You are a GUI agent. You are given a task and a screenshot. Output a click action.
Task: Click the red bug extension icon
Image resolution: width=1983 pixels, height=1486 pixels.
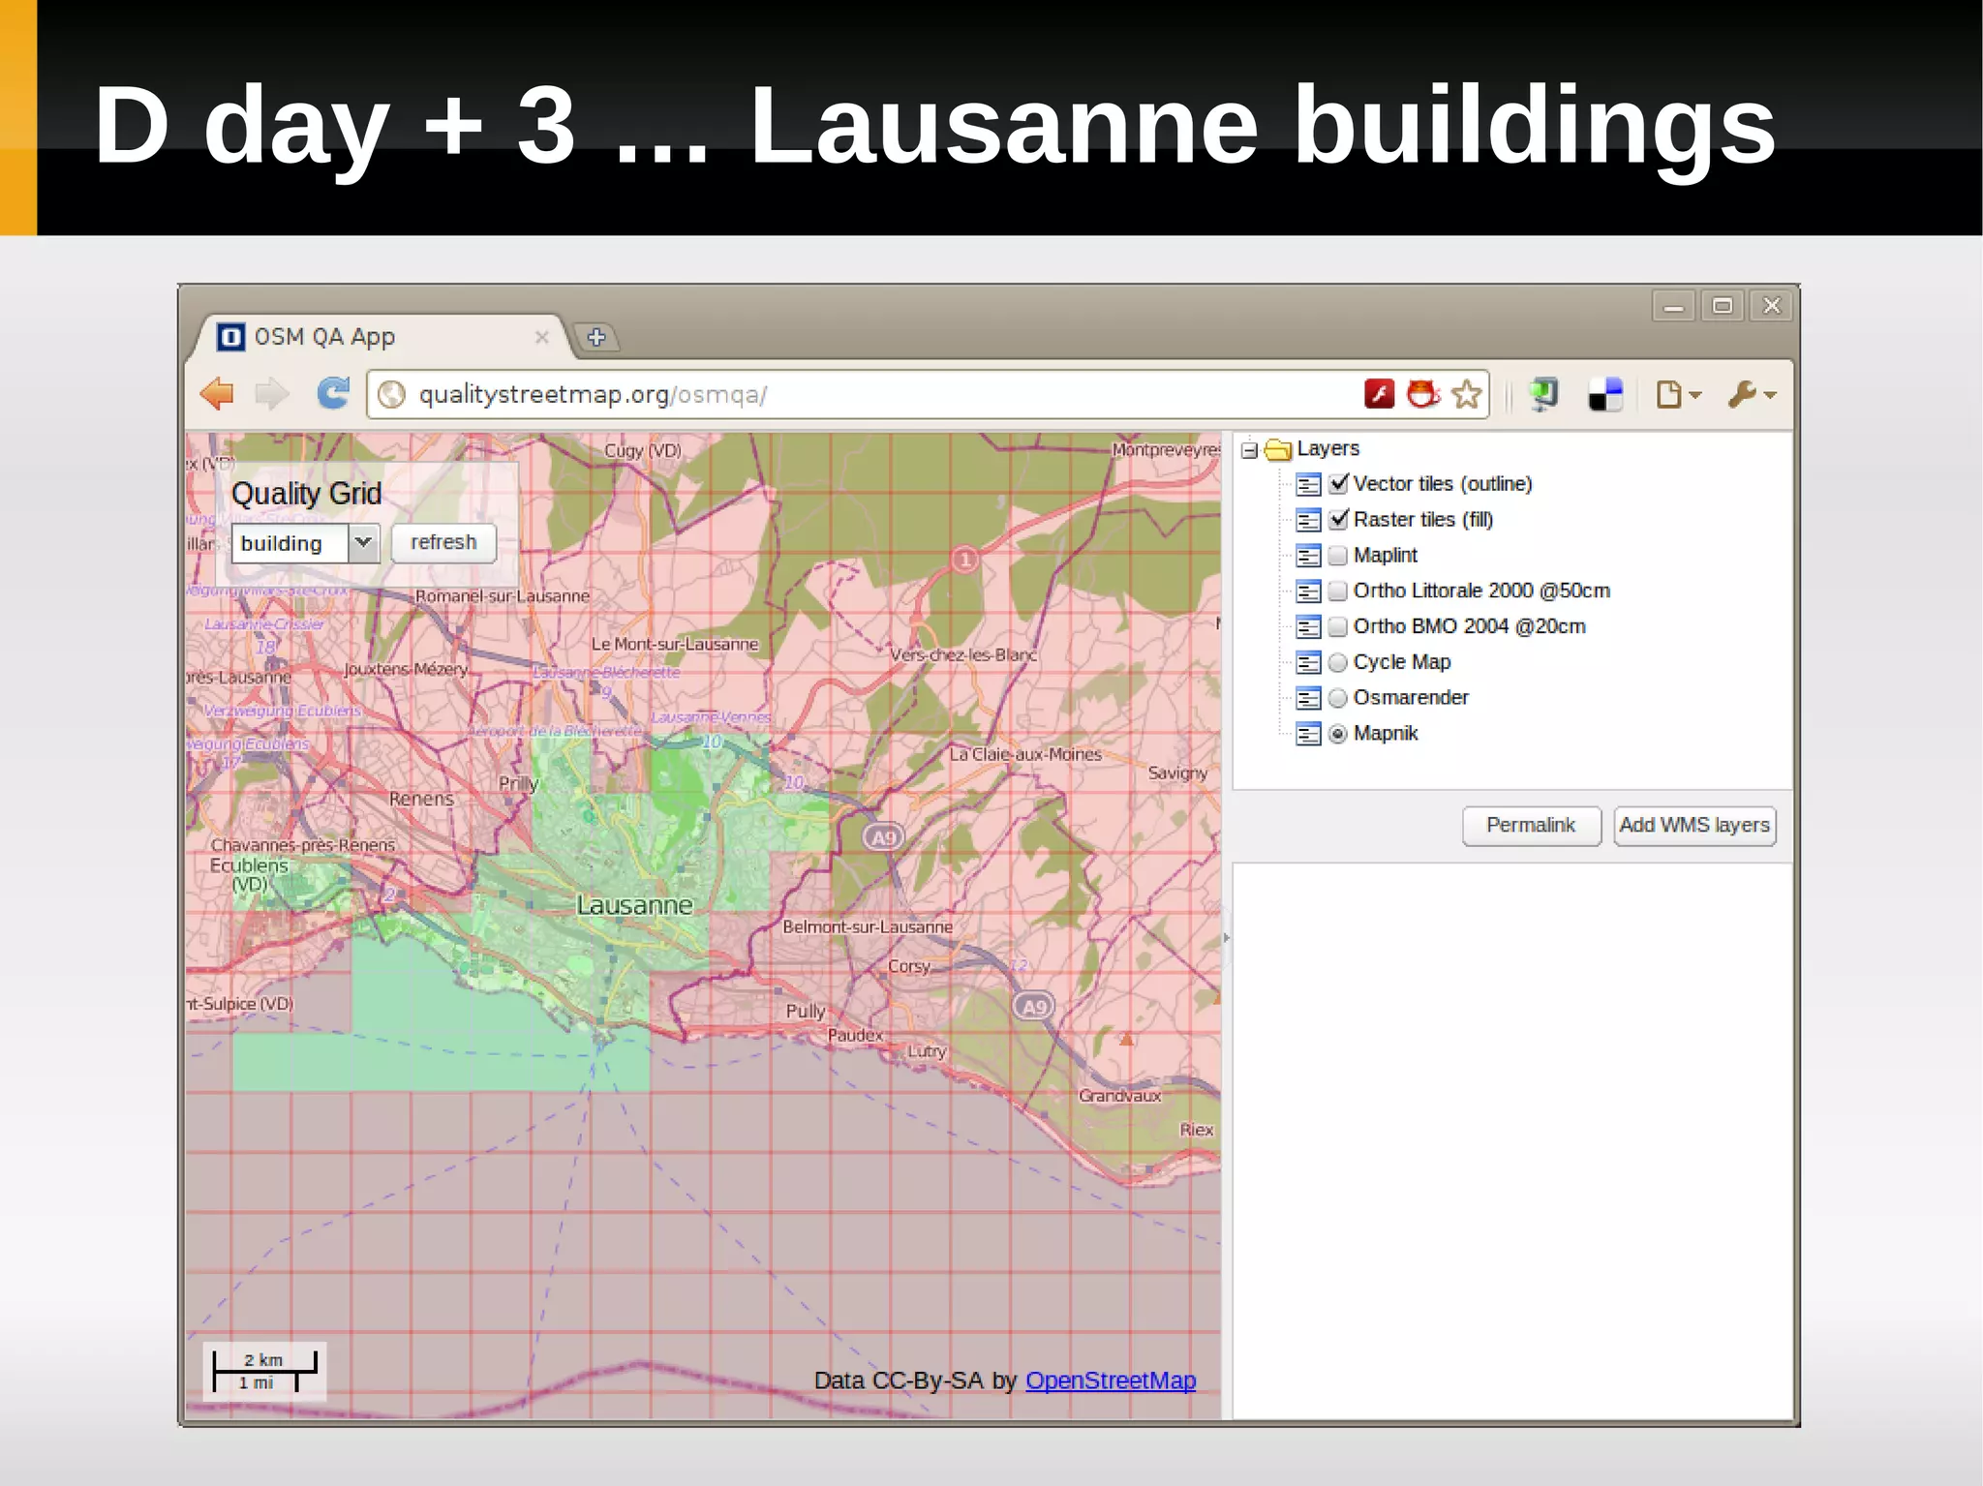1423,394
